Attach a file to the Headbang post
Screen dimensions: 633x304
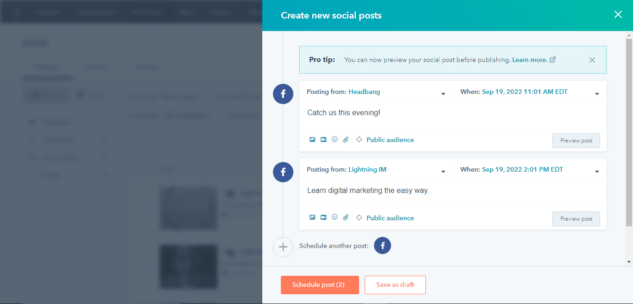pos(345,139)
